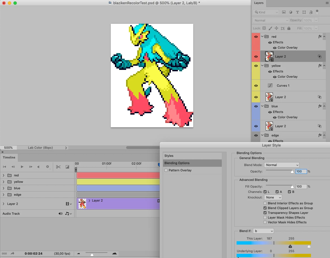Image resolution: width=330 pixels, height=258 pixels.
Task: Disable Transparency Shapes Layer
Action: click(265, 213)
